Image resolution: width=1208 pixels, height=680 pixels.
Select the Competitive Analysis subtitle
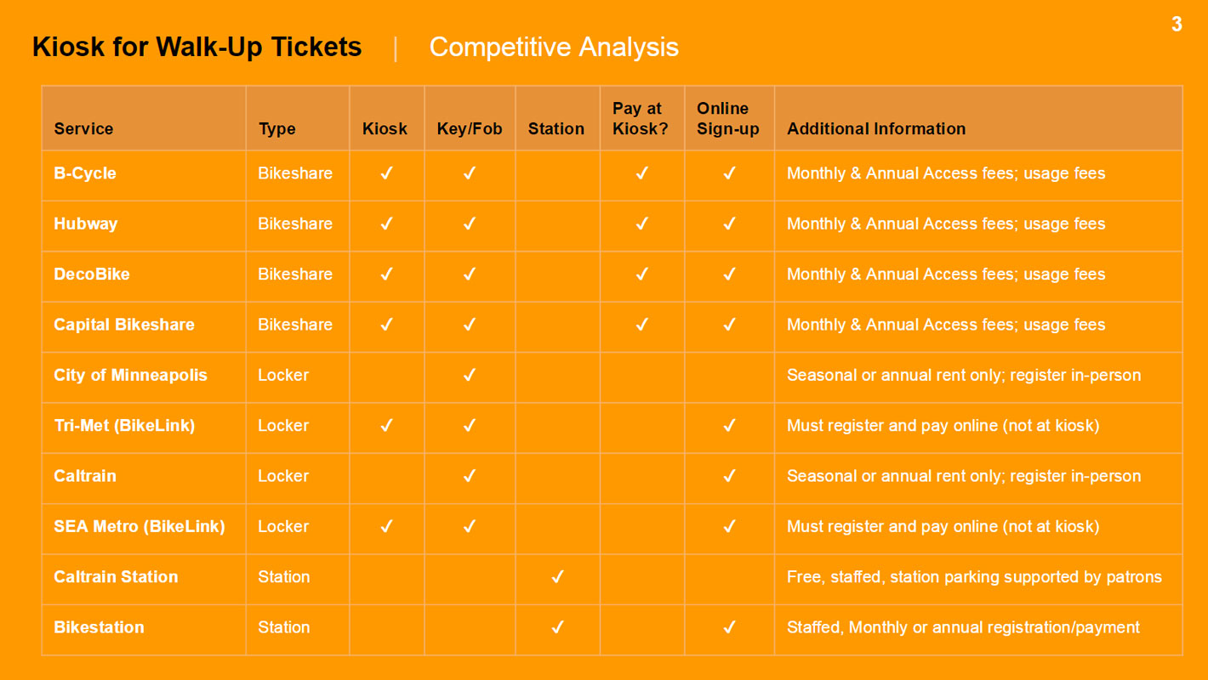tap(554, 47)
